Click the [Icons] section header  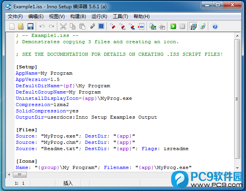(27, 161)
